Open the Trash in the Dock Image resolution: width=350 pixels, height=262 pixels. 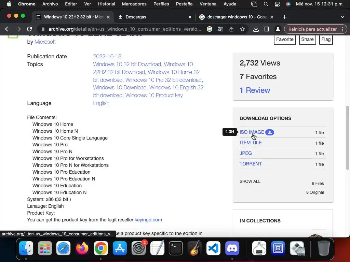324,248
